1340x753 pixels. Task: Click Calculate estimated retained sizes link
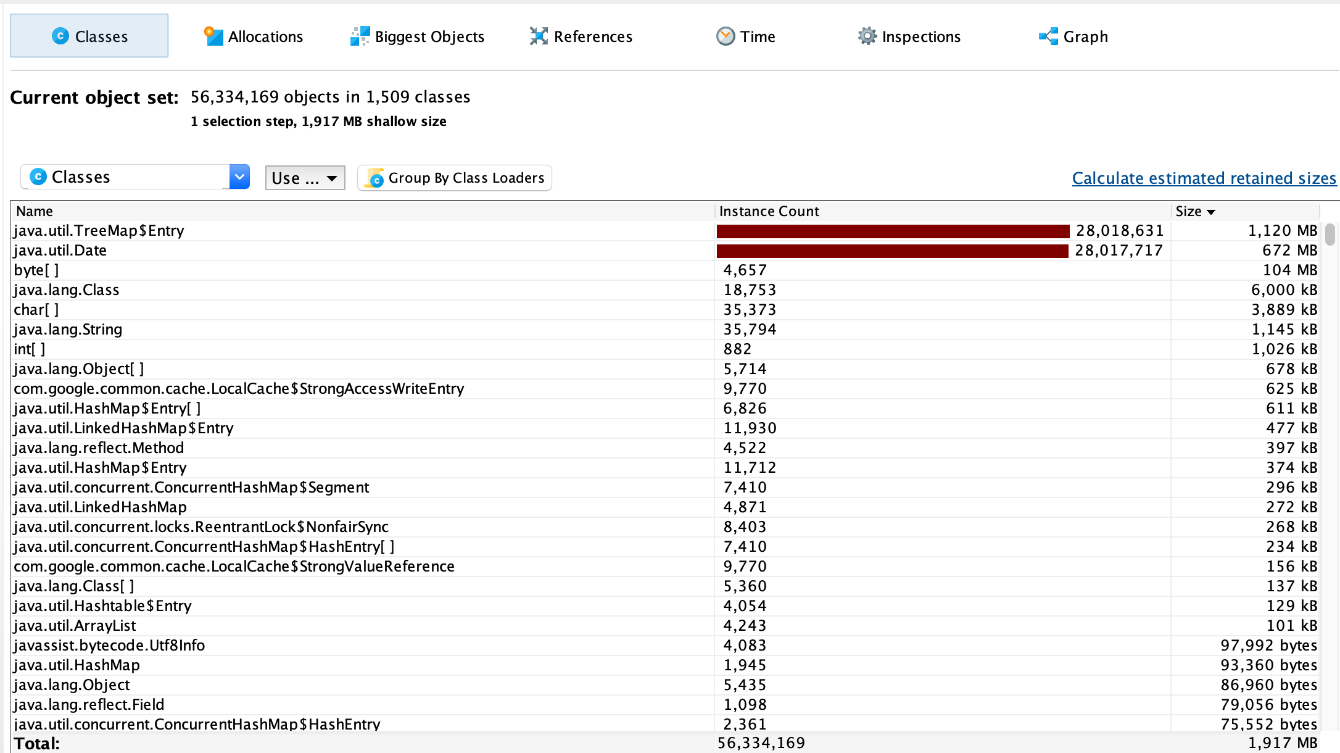point(1204,178)
